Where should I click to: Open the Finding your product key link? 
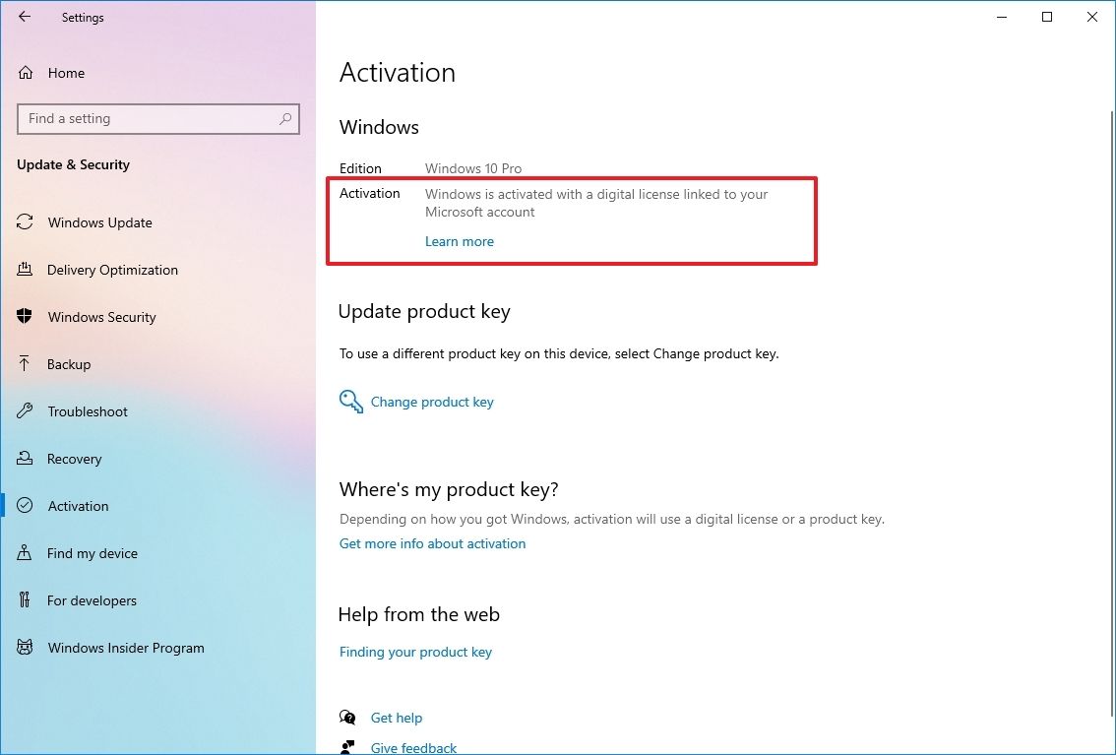coord(415,652)
